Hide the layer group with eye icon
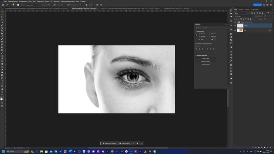This screenshot has height=154, width=274. pos(235,22)
